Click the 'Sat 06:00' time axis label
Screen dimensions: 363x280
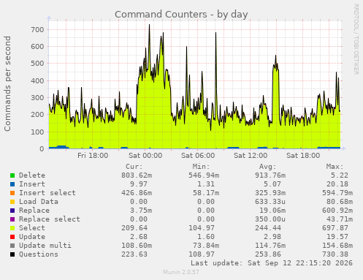coord(198,156)
